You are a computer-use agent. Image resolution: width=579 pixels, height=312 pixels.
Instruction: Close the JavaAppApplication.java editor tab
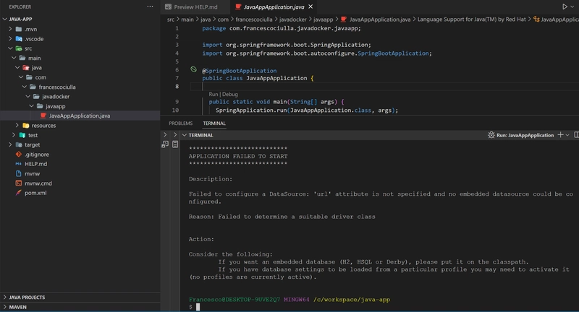310,6
